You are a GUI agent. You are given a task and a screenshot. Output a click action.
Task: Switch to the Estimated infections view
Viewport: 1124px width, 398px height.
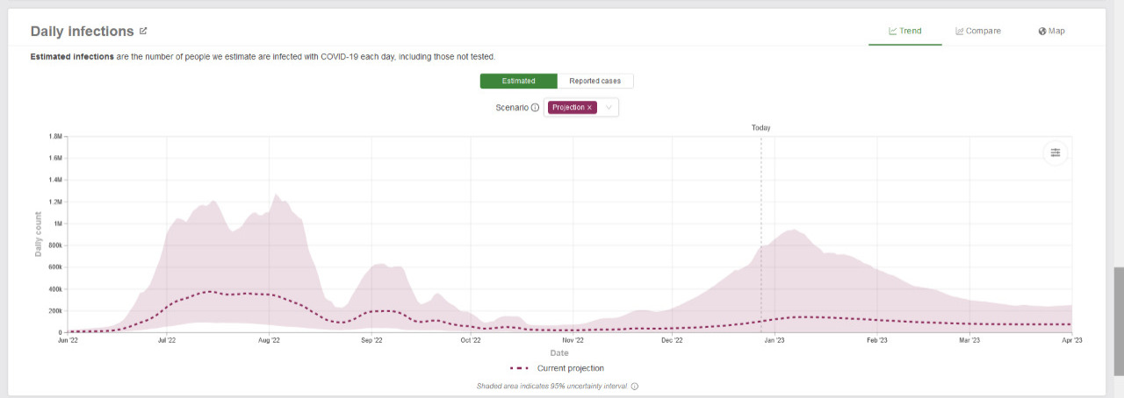518,81
